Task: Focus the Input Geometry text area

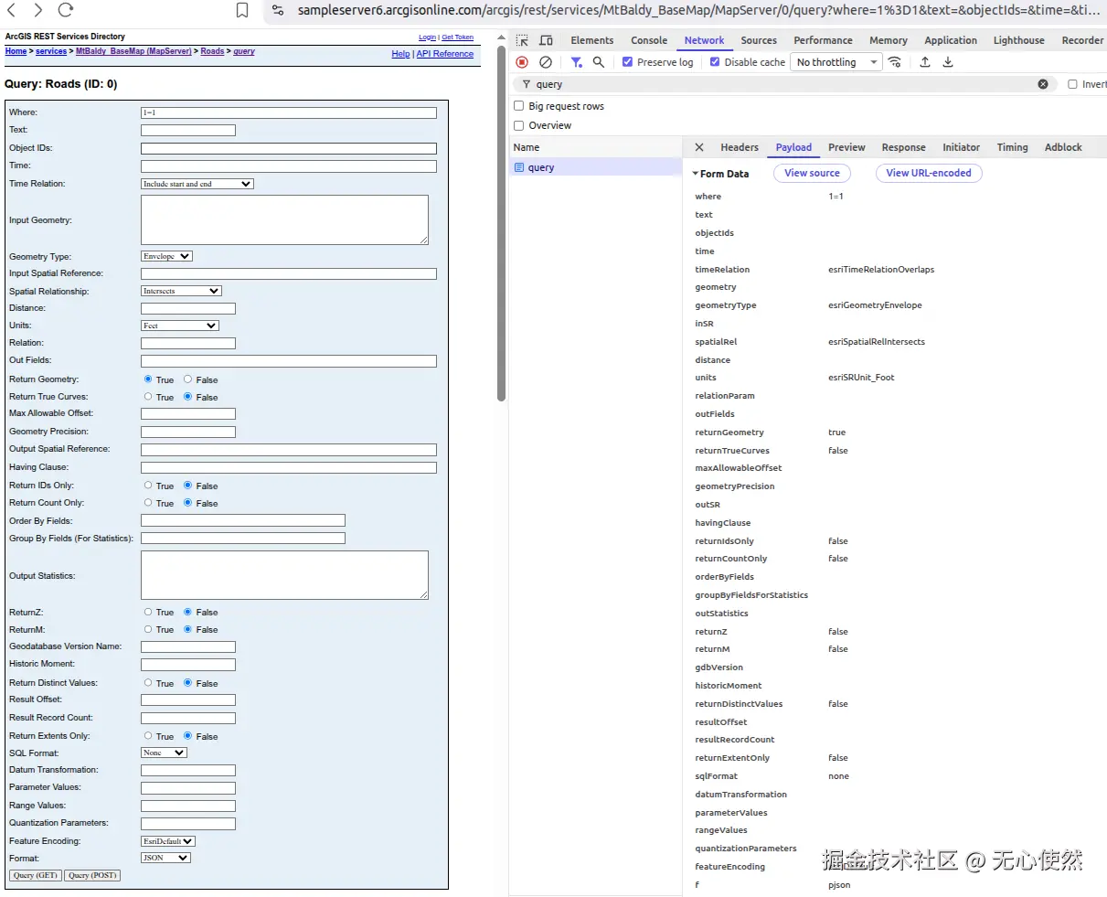Action: 284,219
